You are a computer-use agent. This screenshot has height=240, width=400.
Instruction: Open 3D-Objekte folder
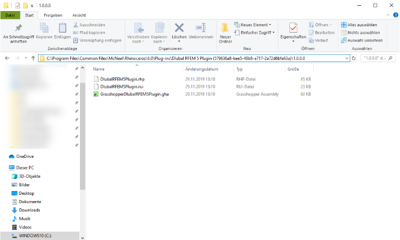[29, 176]
